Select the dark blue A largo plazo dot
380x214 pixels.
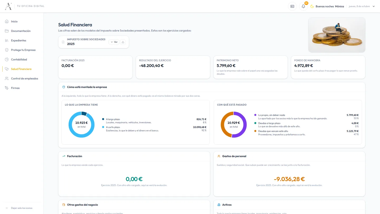click(x=103, y=119)
